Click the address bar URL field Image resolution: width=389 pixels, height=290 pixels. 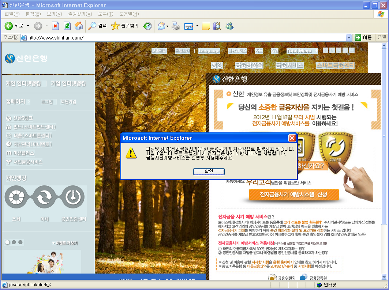(x=184, y=38)
